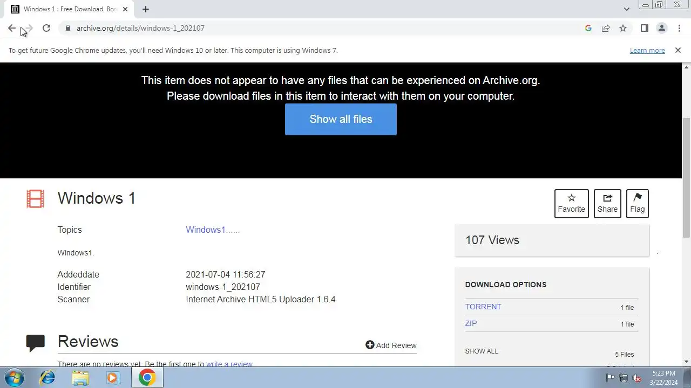The image size is (691, 388).
Task: Reload the archive.org page
Action: 46,28
